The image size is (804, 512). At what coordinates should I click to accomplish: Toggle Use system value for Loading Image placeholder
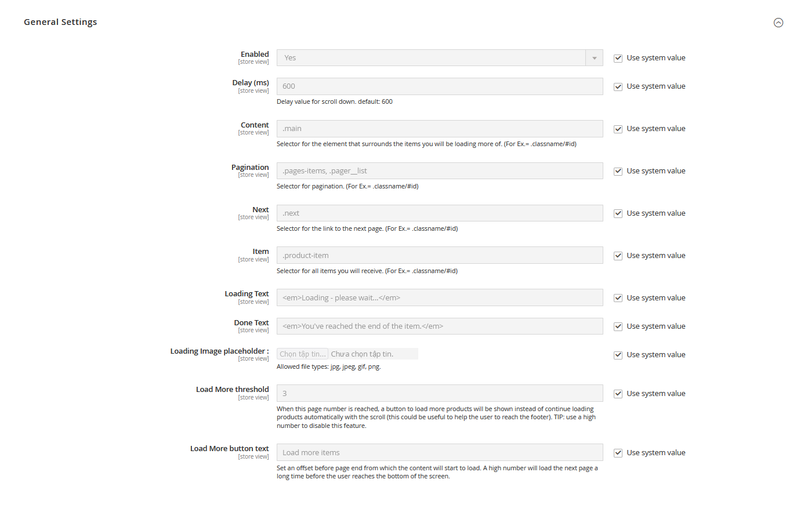[x=618, y=355]
